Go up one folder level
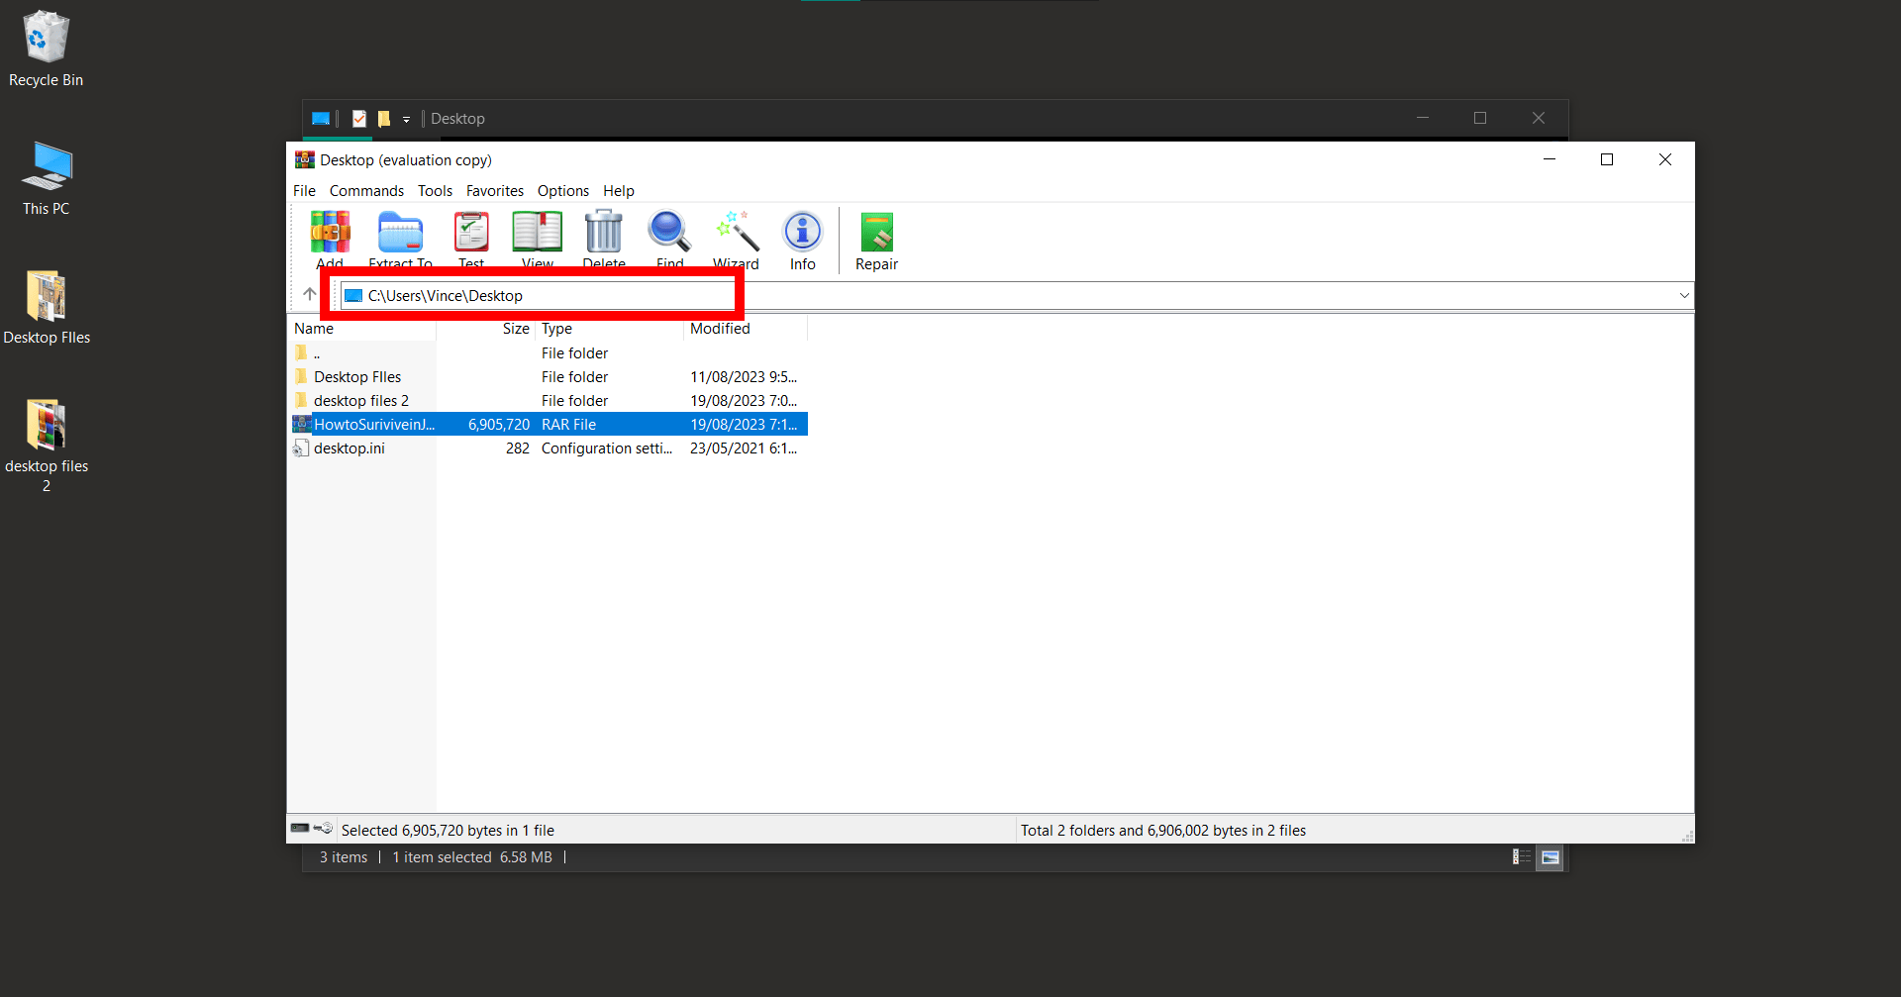 click(x=308, y=294)
